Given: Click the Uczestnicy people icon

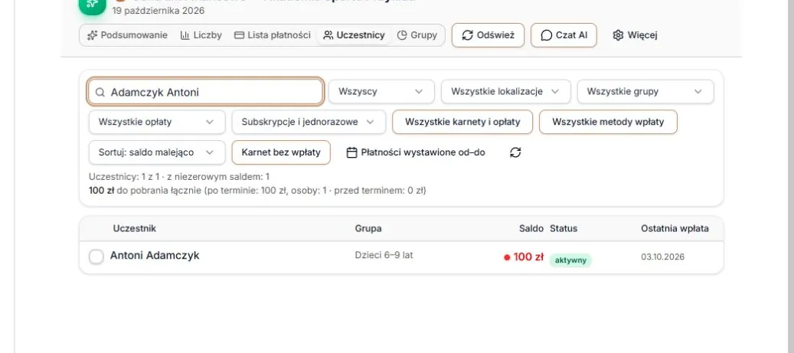Looking at the screenshot, I should pos(328,35).
